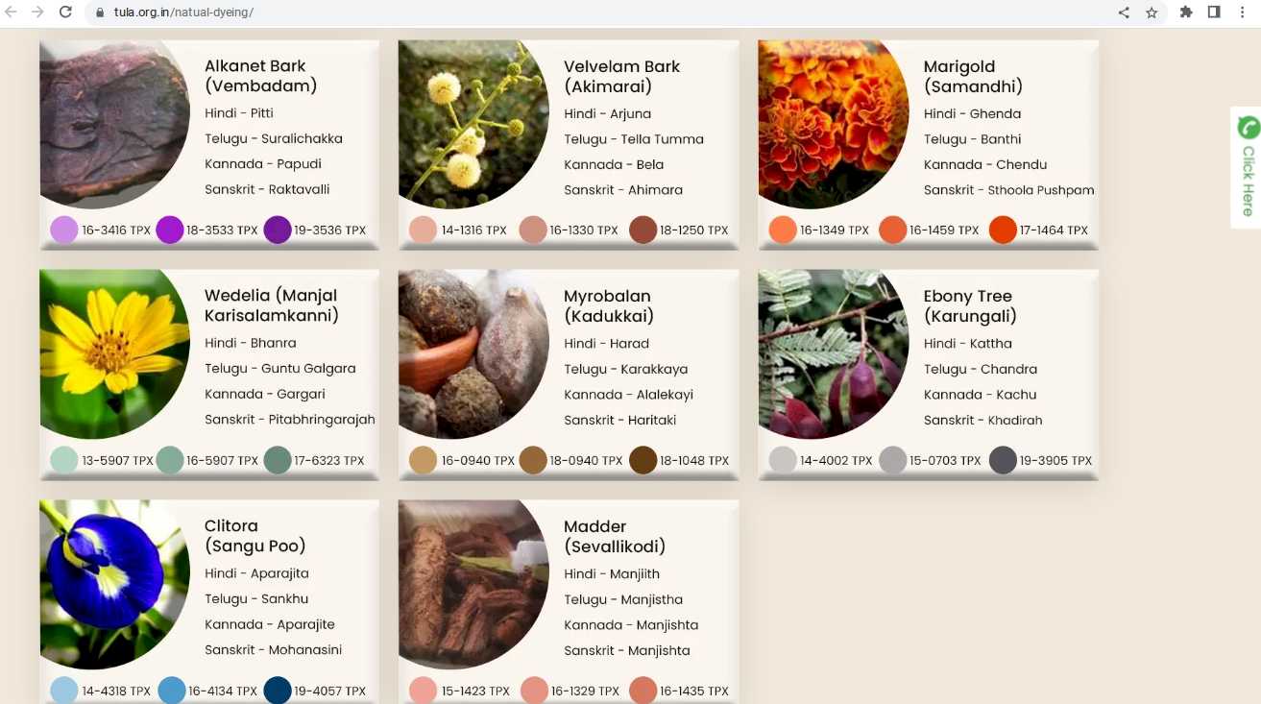View site info via the lock icon
1261x704 pixels.
pos(100,12)
